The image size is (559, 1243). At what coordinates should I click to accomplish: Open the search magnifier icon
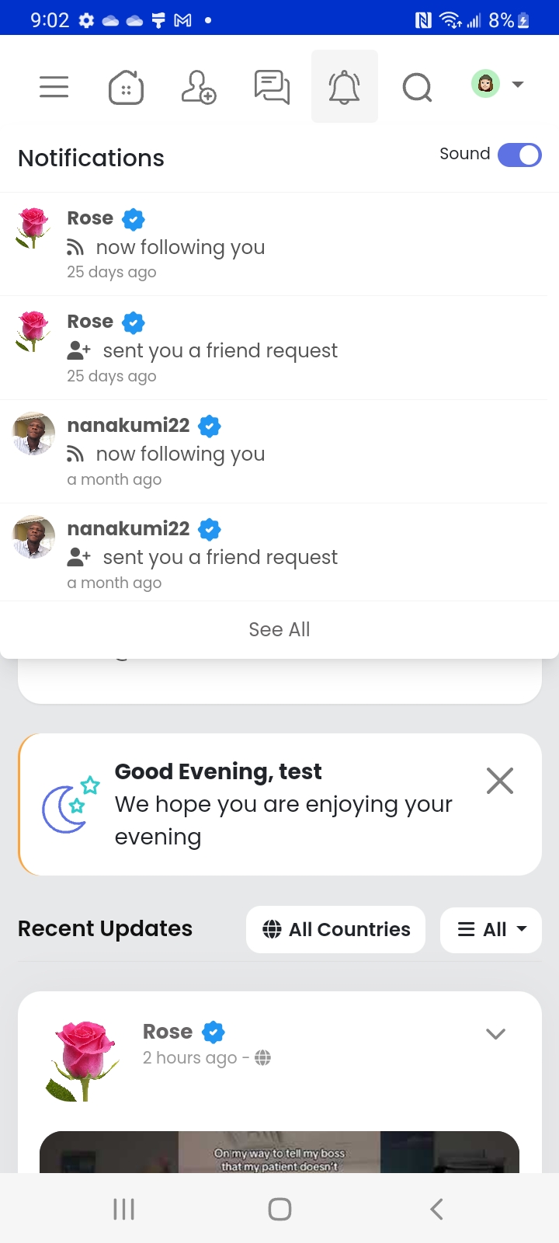click(417, 86)
